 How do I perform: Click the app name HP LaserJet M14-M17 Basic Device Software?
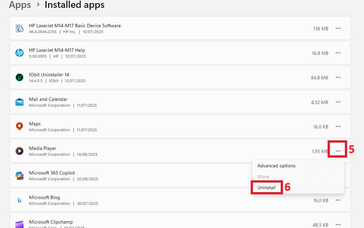coord(75,25)
